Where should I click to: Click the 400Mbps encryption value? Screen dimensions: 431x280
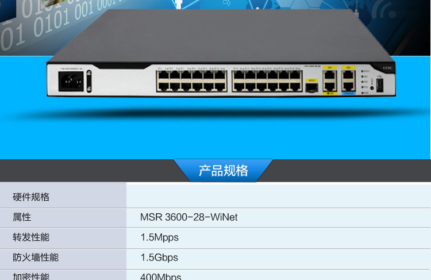pos(161,277)
